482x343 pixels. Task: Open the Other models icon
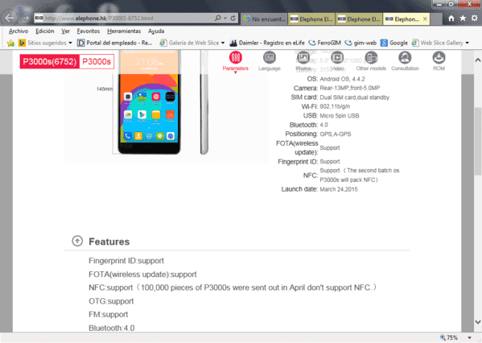coord(371,57)
